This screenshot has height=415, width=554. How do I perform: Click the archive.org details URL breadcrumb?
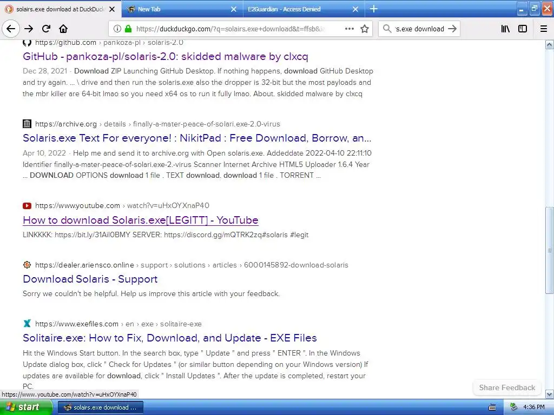157,124
